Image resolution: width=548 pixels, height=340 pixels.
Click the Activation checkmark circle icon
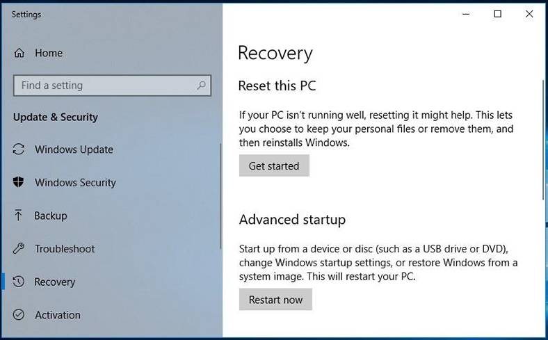19,315
